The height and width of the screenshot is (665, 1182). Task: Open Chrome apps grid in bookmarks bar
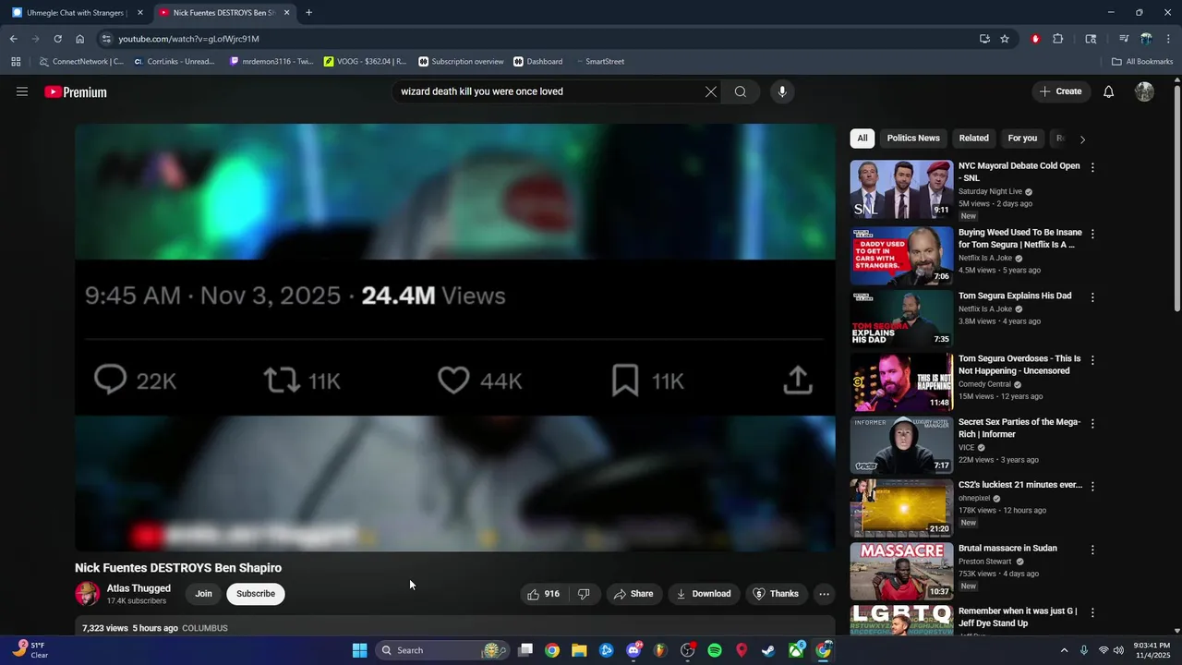16,62
